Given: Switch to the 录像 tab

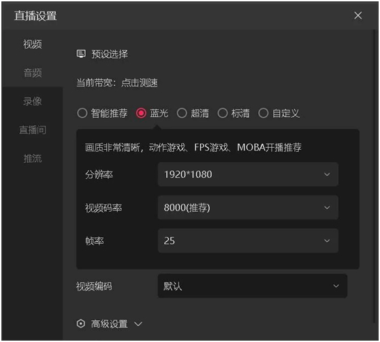Looking at the screenshot, I should click(33, 101).
